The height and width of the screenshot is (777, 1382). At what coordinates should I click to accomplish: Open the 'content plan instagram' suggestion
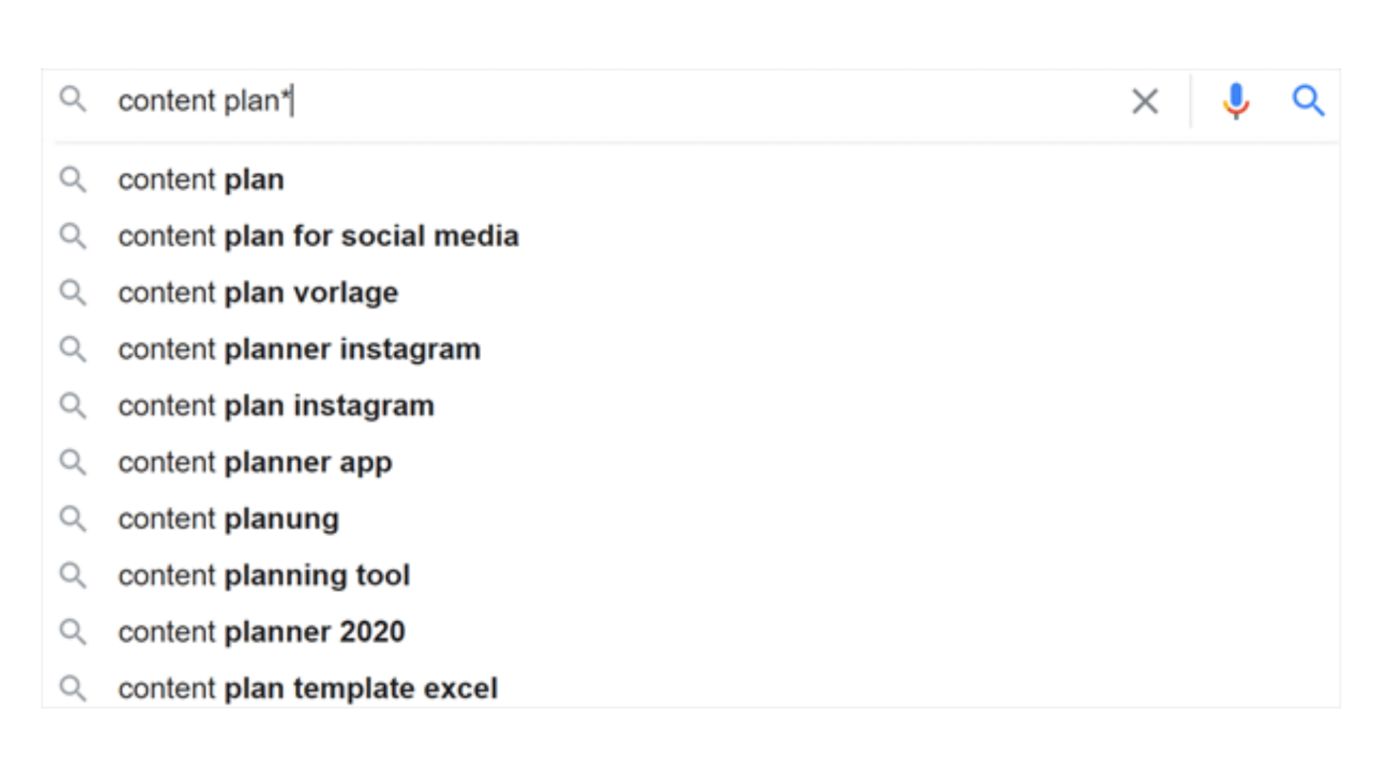tap(691, 406)
